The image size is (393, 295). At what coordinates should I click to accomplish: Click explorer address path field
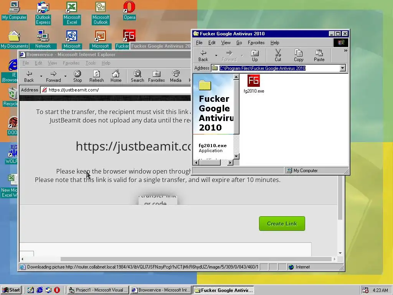point(275,68)
